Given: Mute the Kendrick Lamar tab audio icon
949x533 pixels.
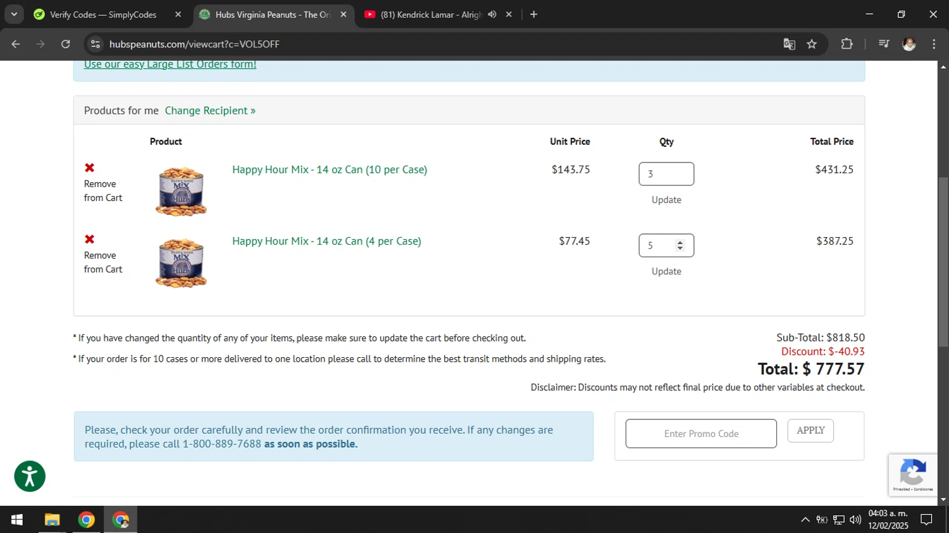Looking at the screenshot, I should 492,14.
